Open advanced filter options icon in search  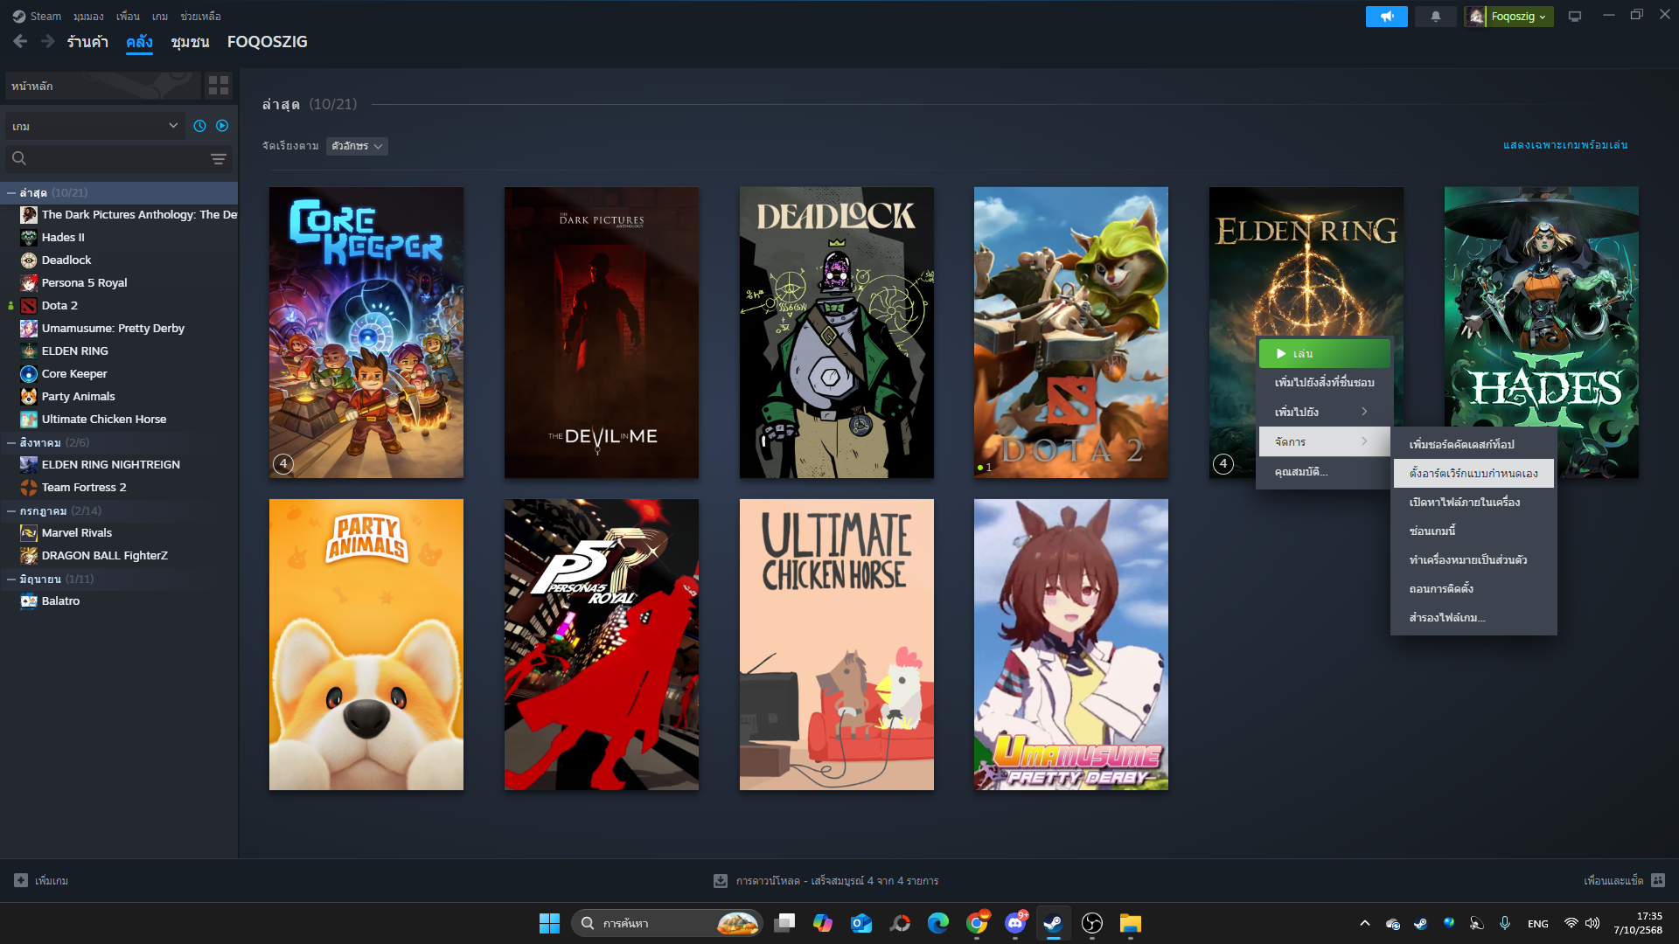[218, 159]
